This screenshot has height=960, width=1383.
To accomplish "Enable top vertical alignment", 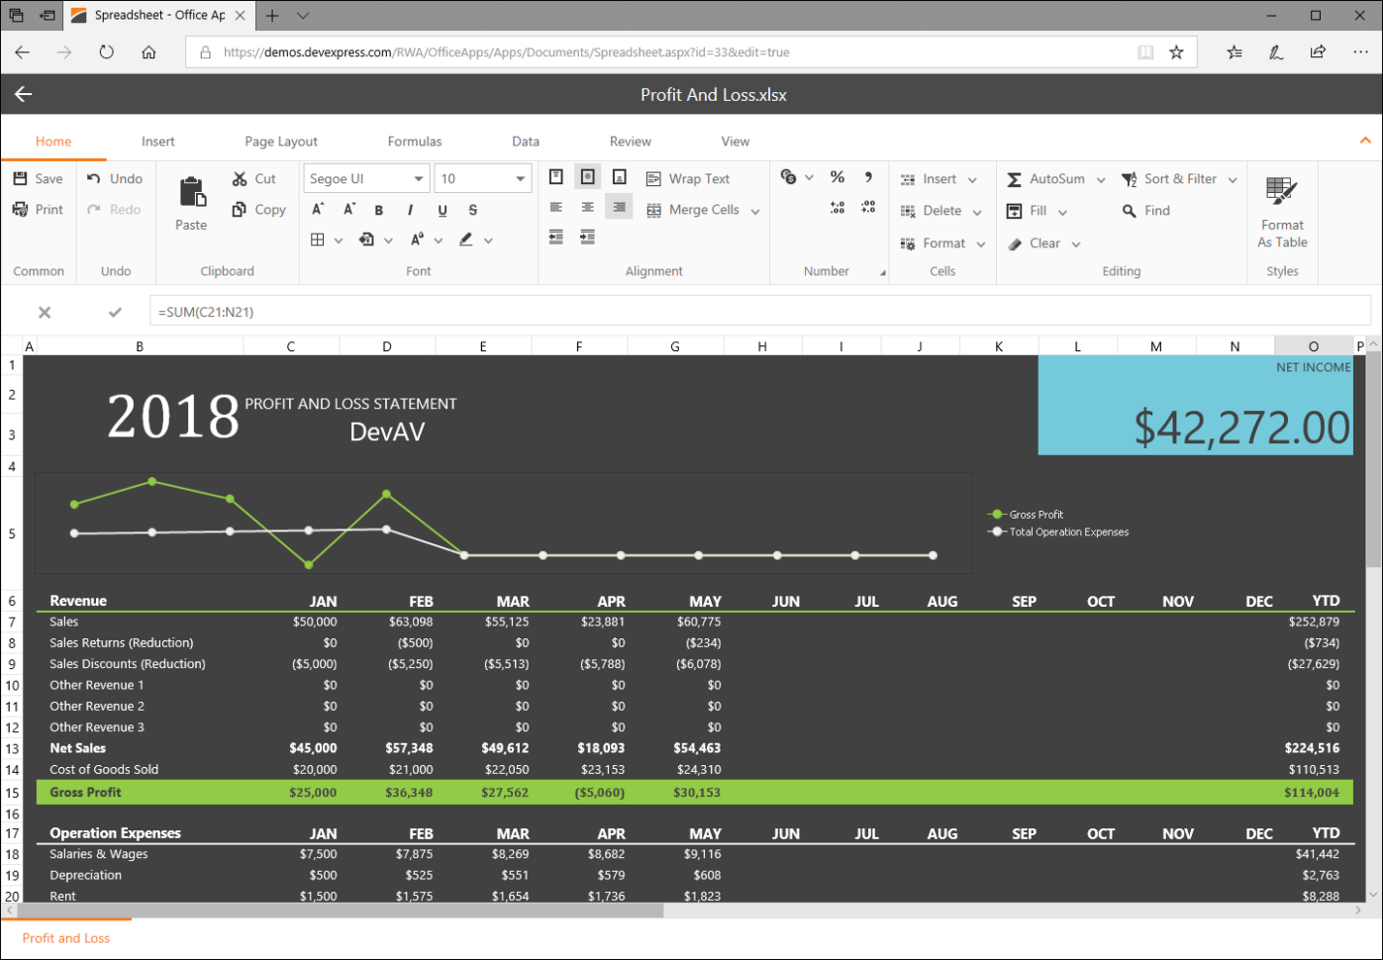I will point(555,178).
